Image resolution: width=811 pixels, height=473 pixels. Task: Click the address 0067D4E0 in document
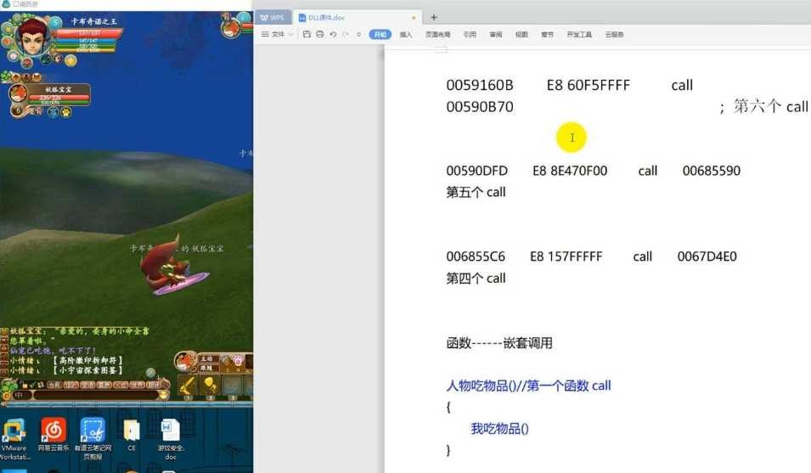pyautogui.click(x=707, y=257)
